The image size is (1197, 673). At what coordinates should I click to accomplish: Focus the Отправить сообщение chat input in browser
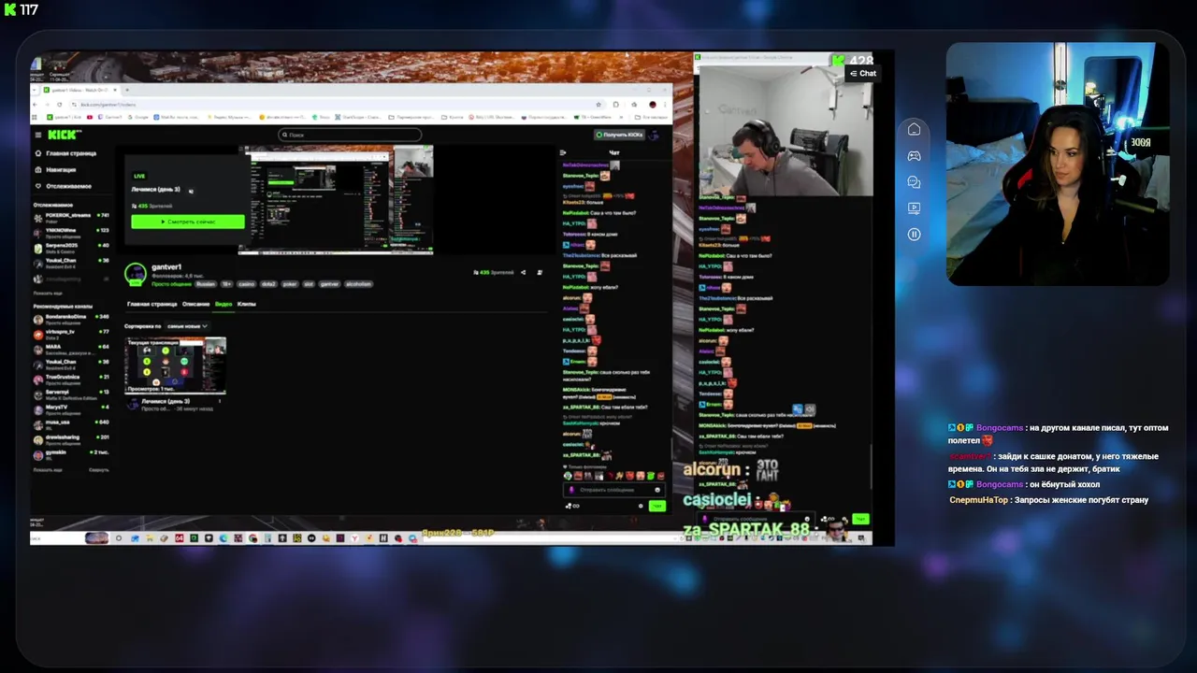[x=615, y=490]
